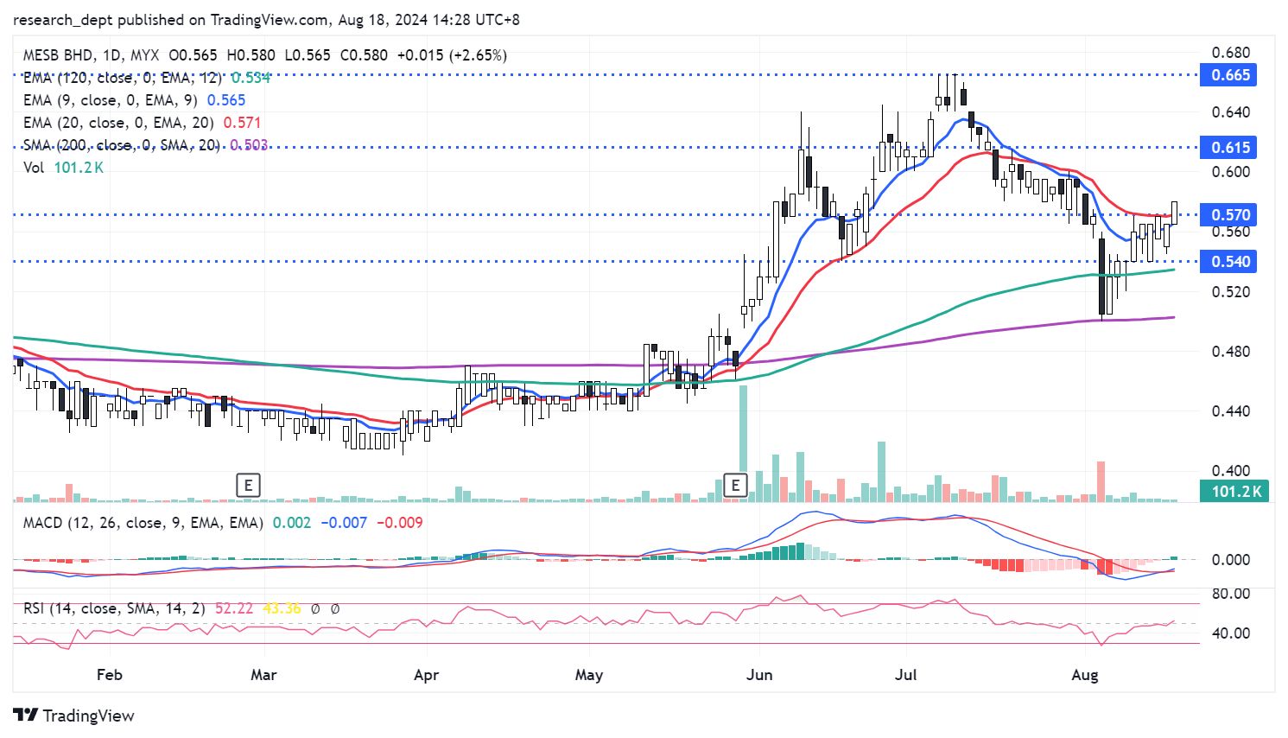The width and height of the screenshot is (1288, 738).
Task: Select the 0.665 price level label
Action: coord(1229,75)
